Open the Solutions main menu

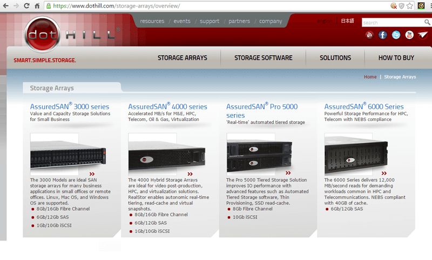335,58
